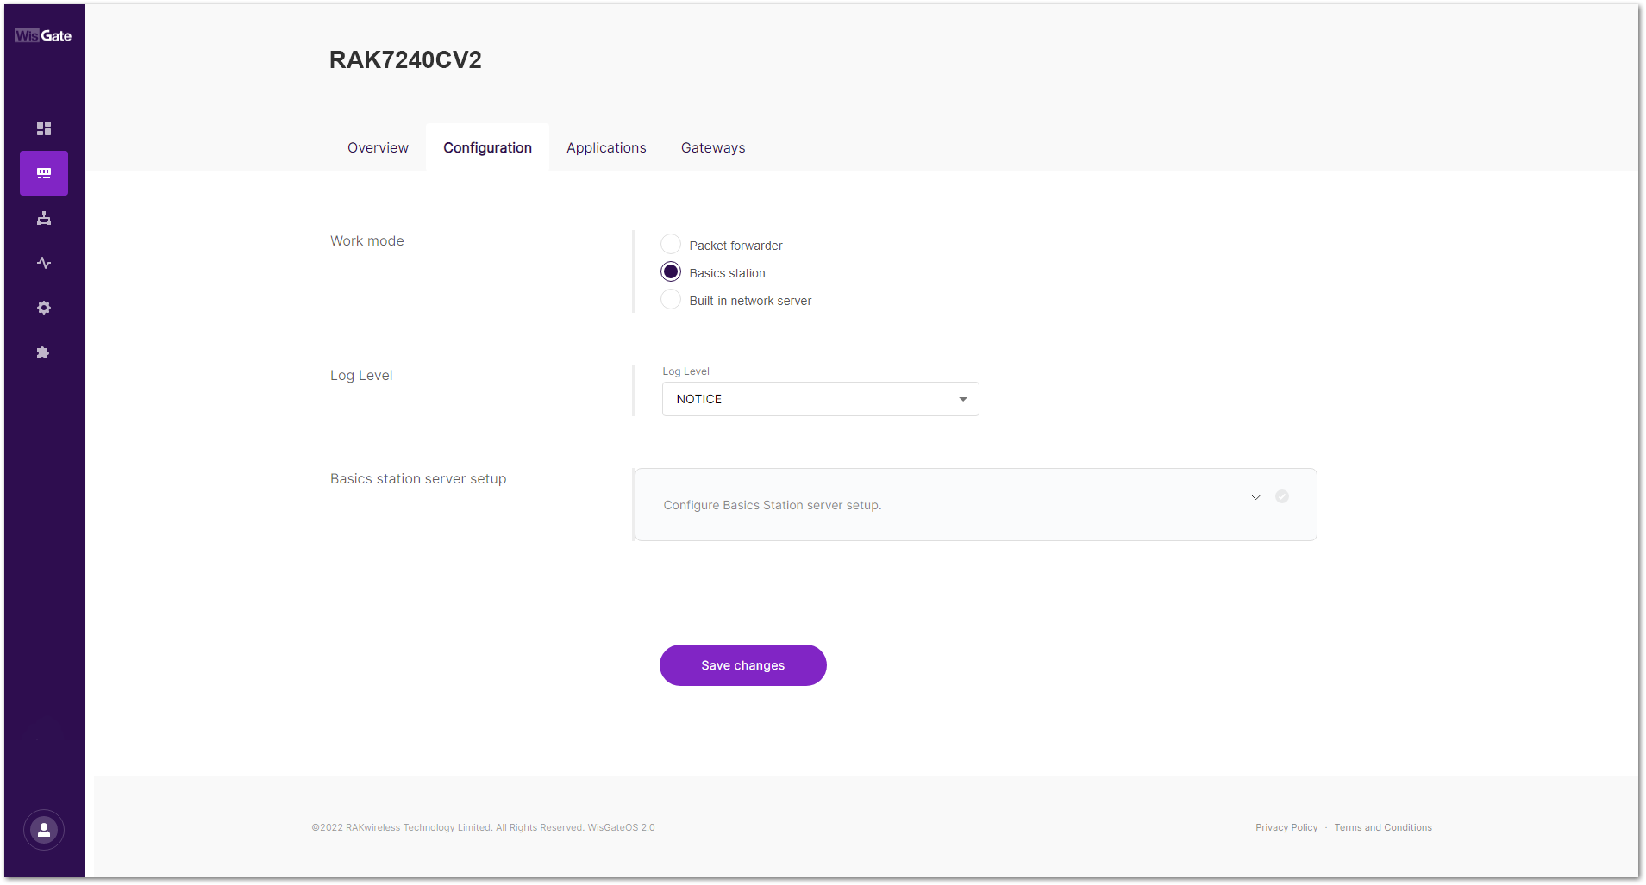The image size is (1646, 885).
Task: Click the Work mode label
Action: [367, 240]
